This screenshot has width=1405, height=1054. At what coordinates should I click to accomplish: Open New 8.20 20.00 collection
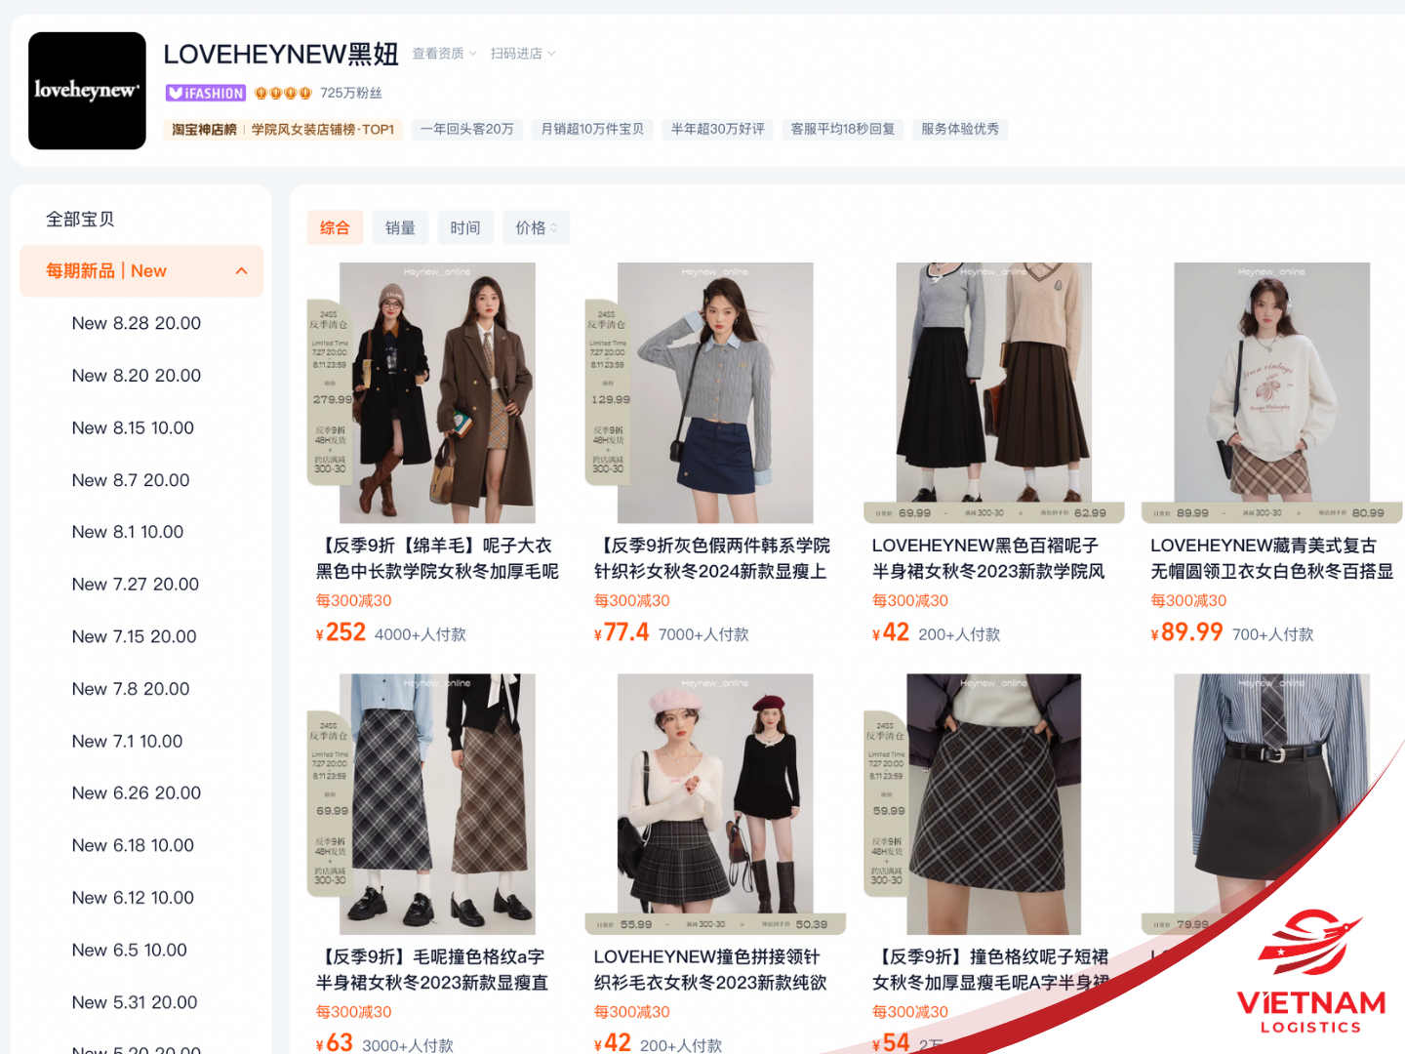click(x=137, y=376)
